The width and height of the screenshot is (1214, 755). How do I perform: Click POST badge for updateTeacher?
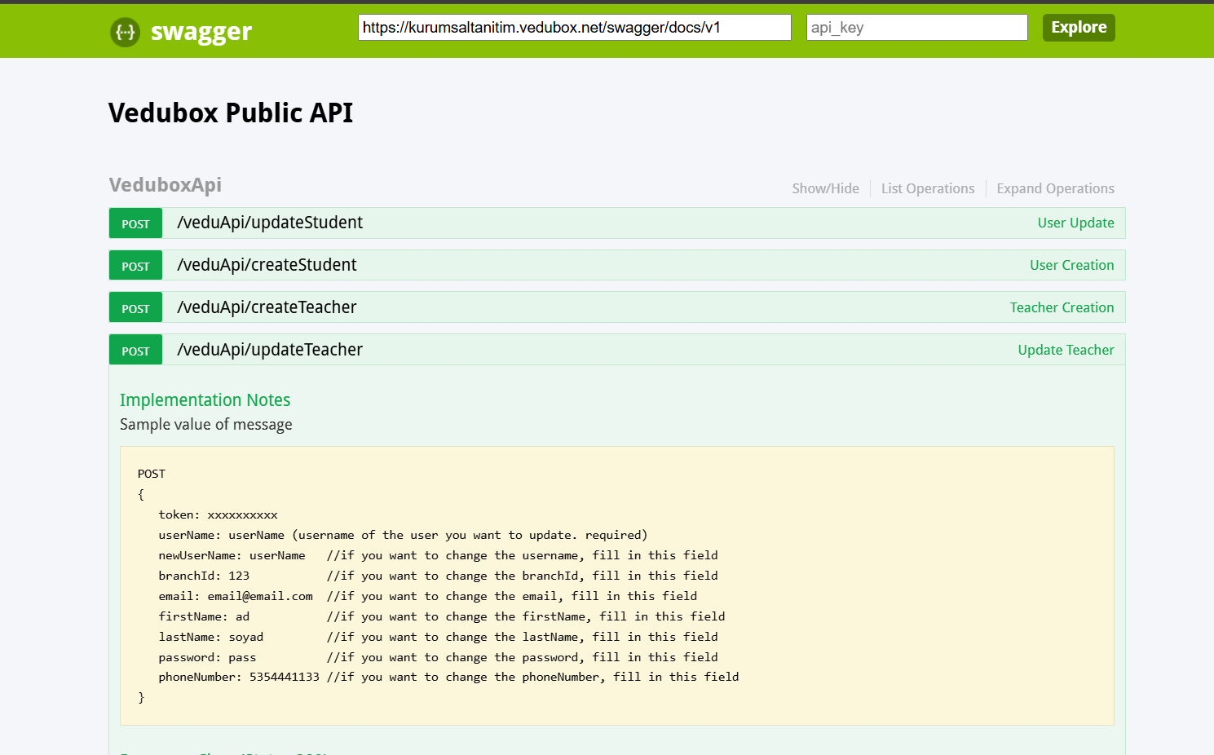tap(135, 351)
